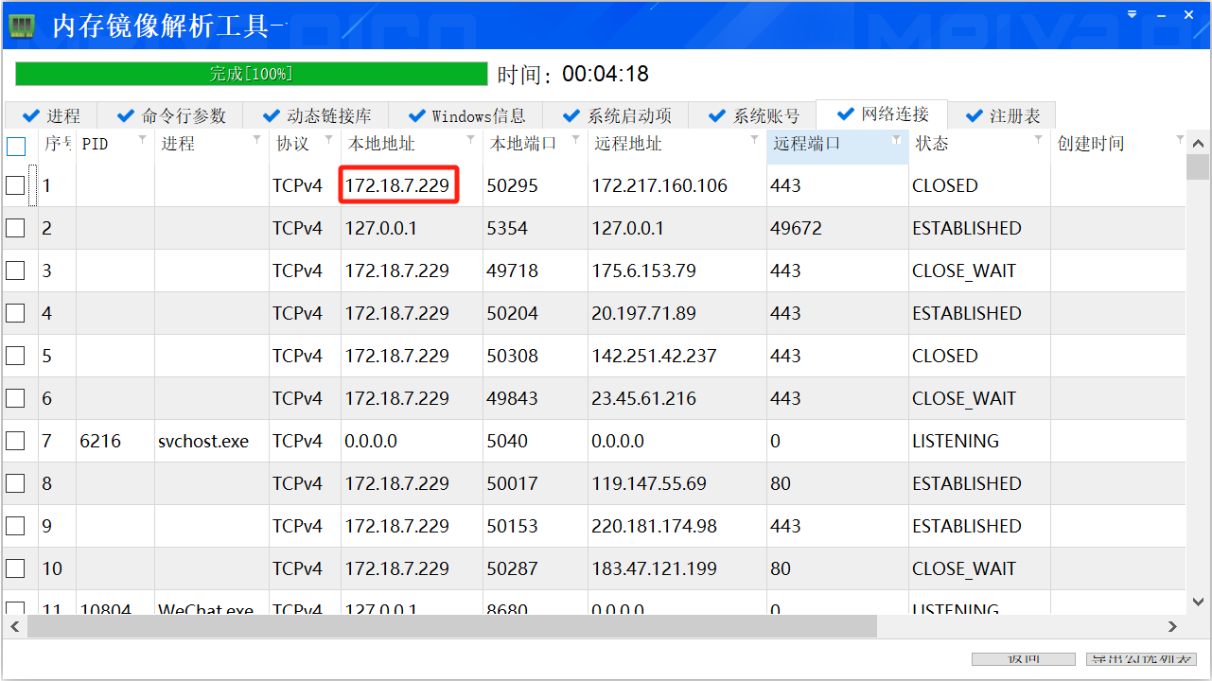Screen dimensions: 1212x681
Task: Click the 导出勾选列表 button
Action: click(1142, 659)
